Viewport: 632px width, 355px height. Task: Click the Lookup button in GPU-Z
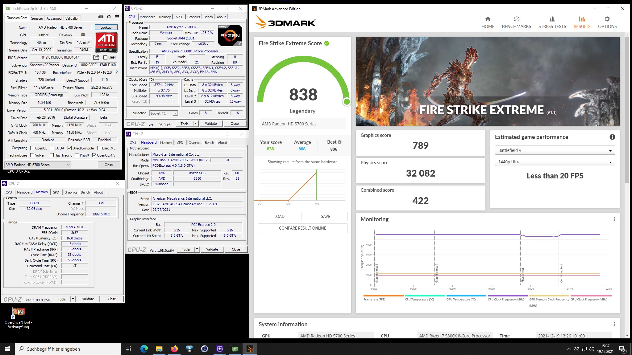106,27
